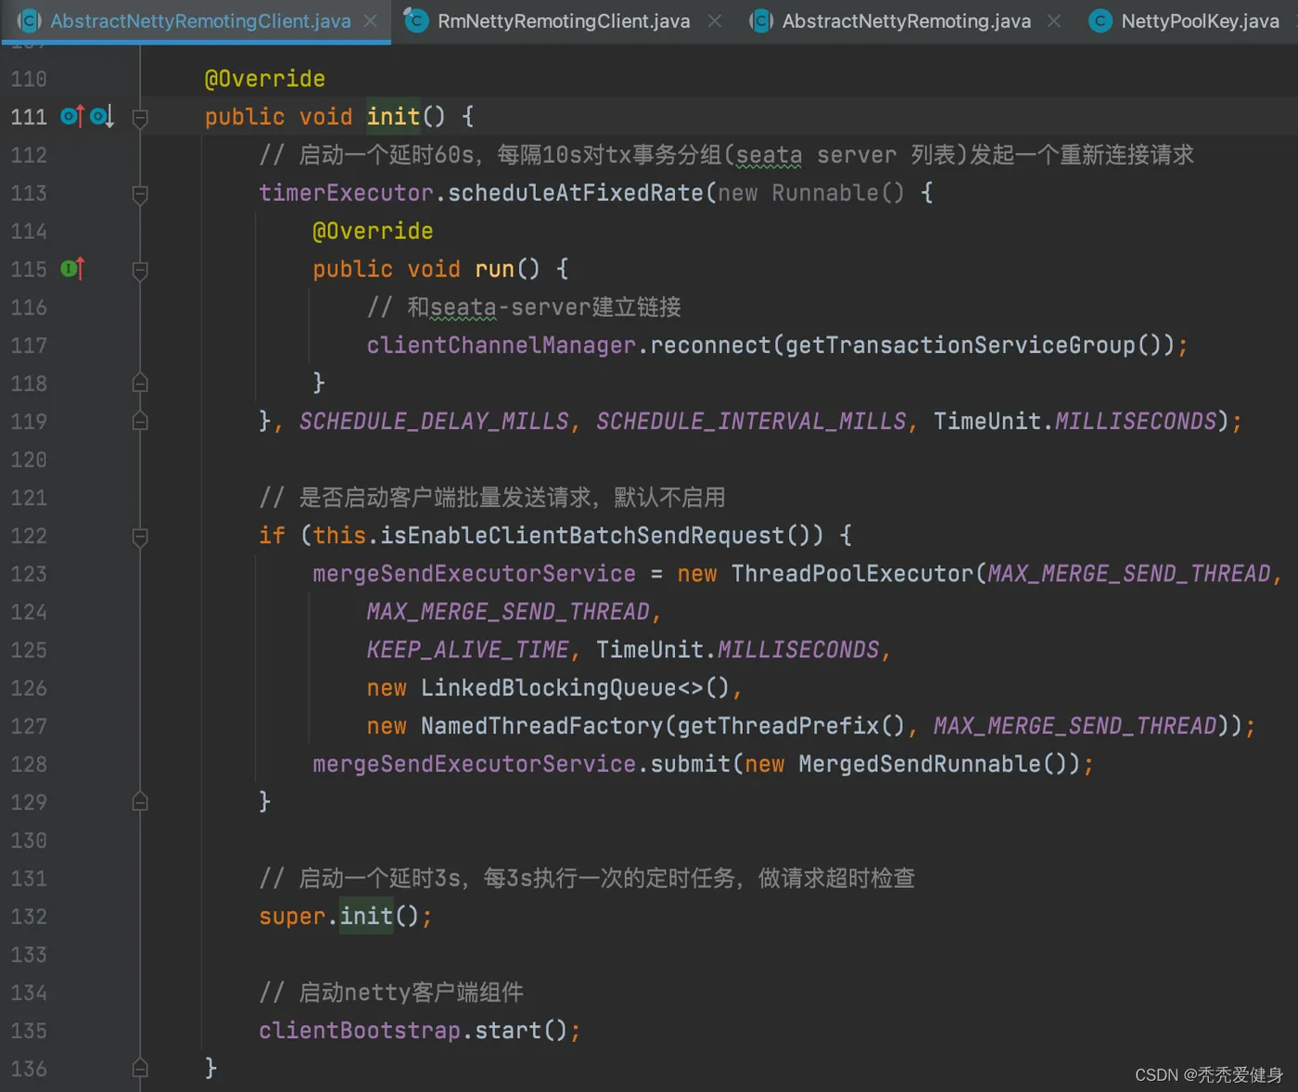Click mergeSendExecutorService assignment on line 123
Viewport: 1298px width, 1092px height.
click(x=474, y=573)
